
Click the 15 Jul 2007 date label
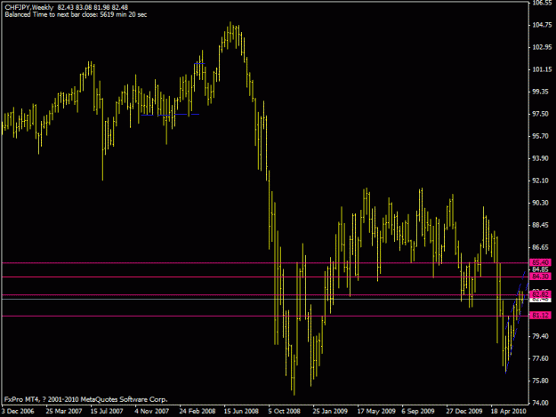coord(107,411)
